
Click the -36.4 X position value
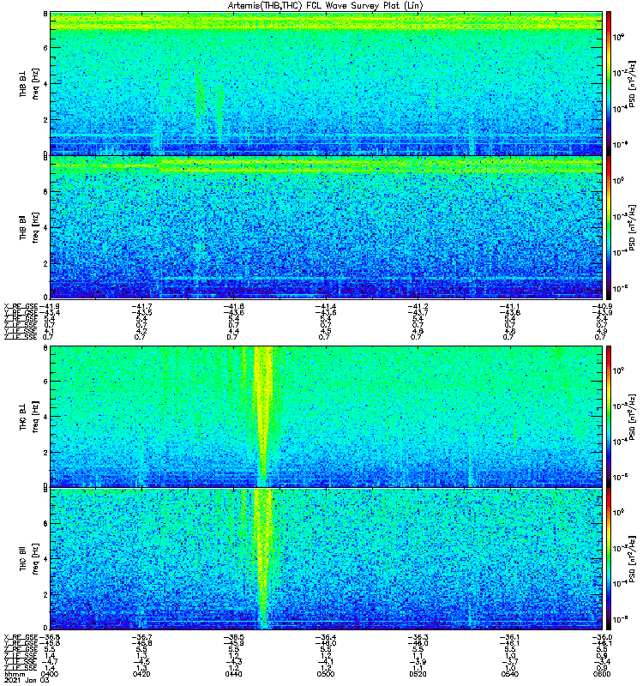(x=326, y=637)
